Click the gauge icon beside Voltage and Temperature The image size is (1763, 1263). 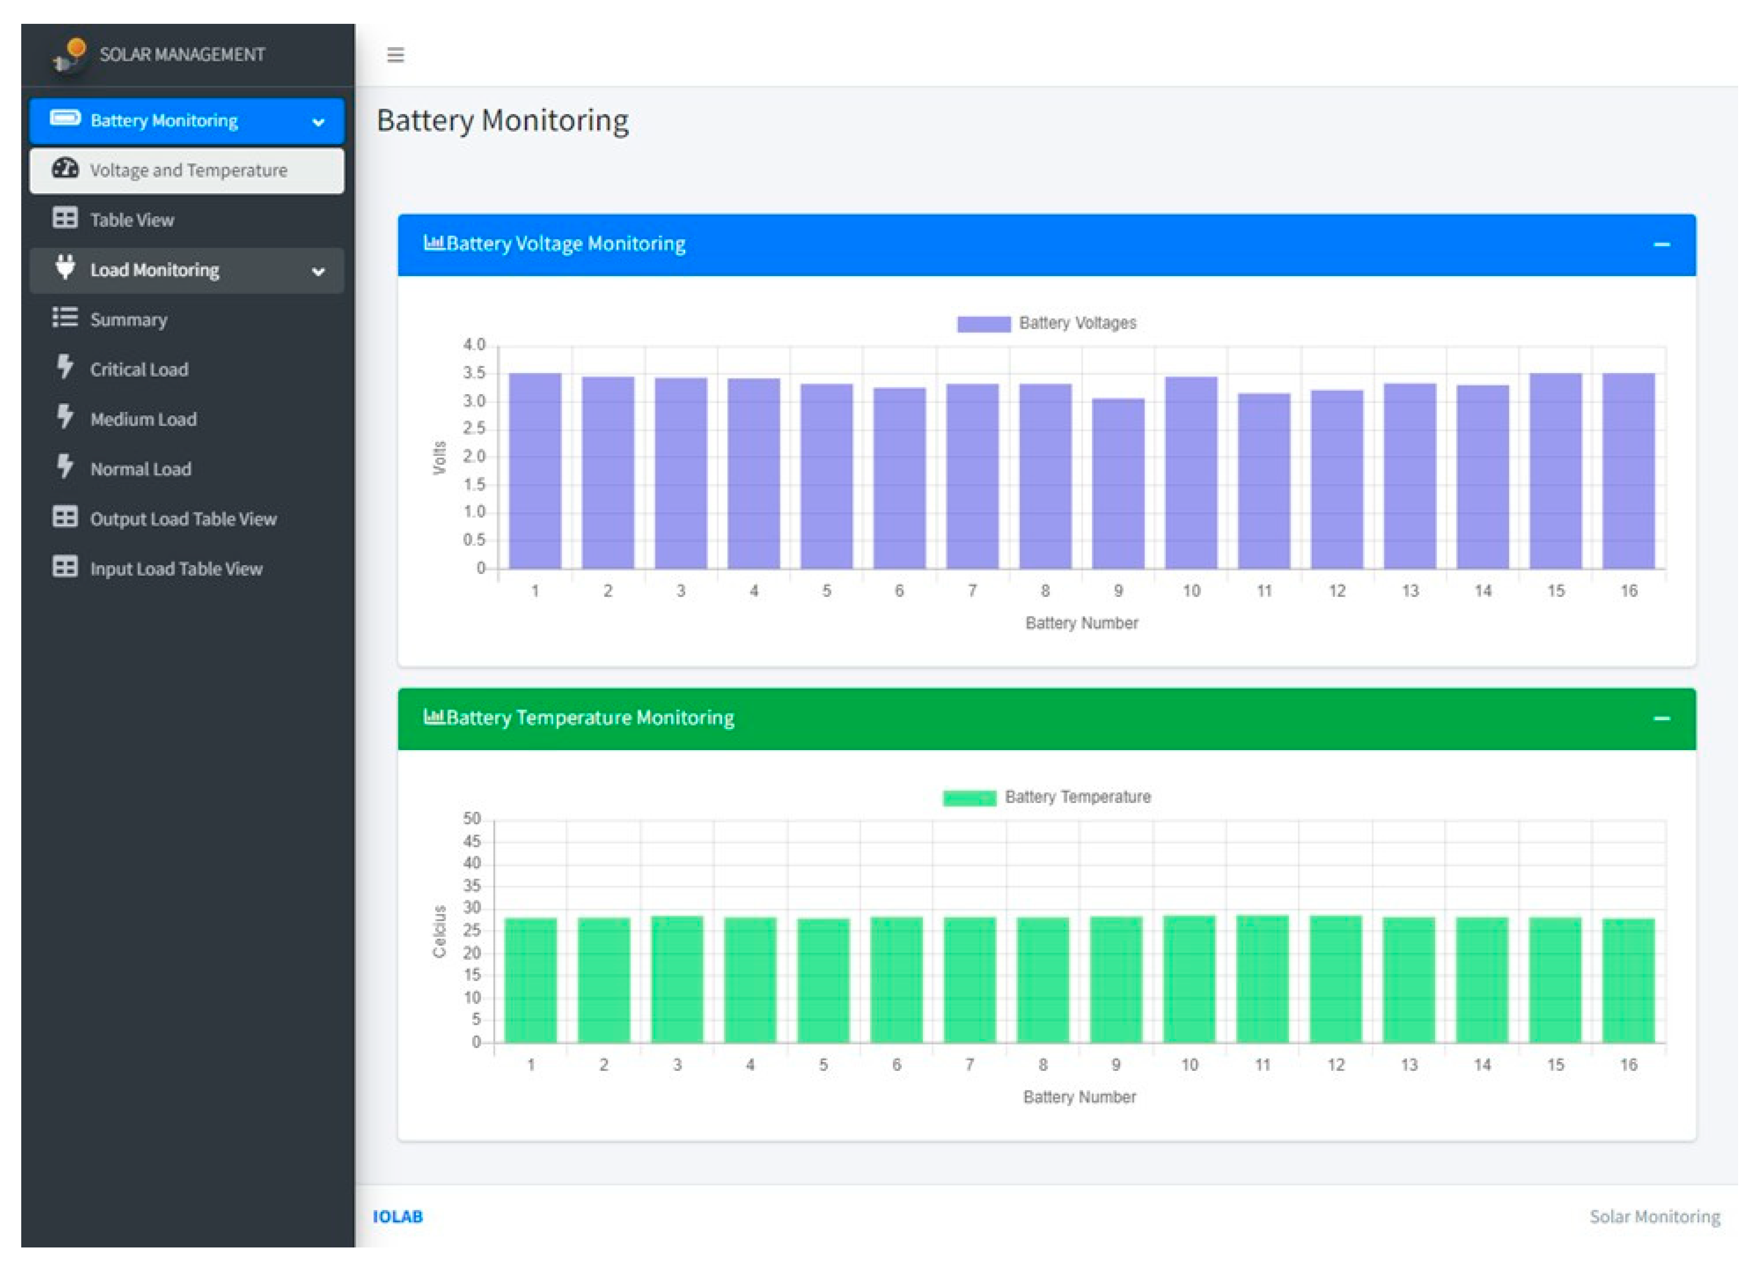65,168
